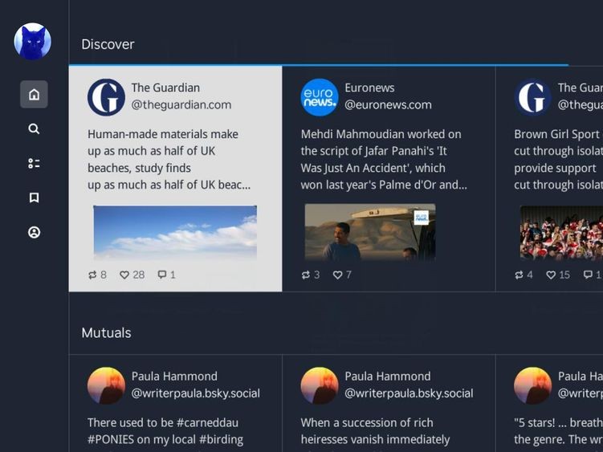The width and height of the screenshot is (603, 452).
Task: View the Euronews man in desert image
Action: point(370,232)
